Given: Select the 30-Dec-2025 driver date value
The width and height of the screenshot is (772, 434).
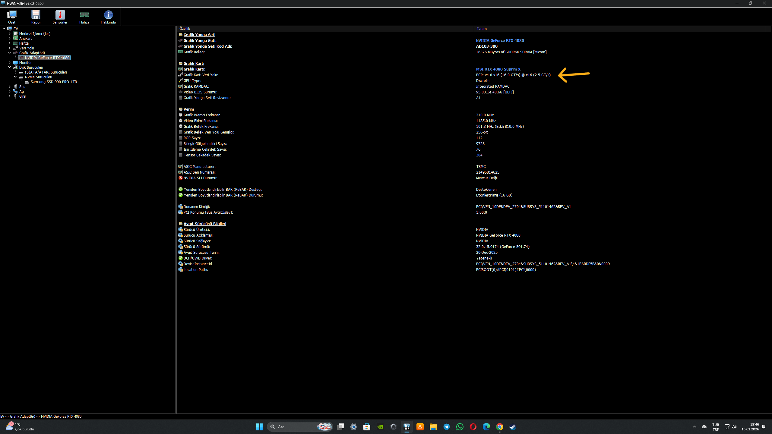Looking at the screenshot, I should click(x=487, y=252).
